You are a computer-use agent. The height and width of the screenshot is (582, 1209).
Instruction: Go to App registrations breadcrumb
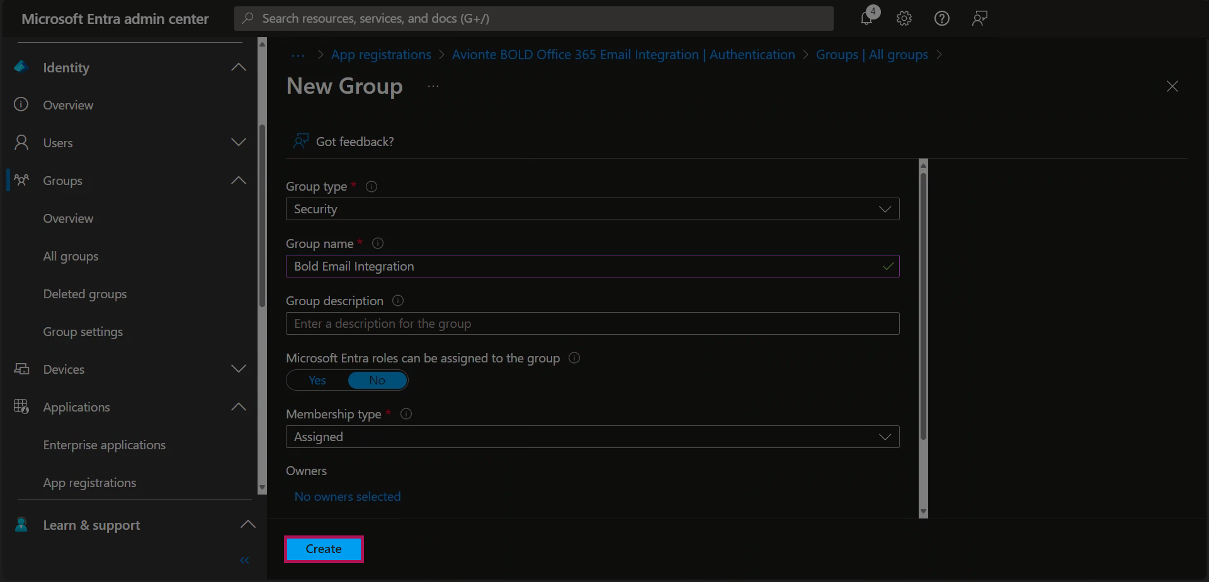coord(381,55)
